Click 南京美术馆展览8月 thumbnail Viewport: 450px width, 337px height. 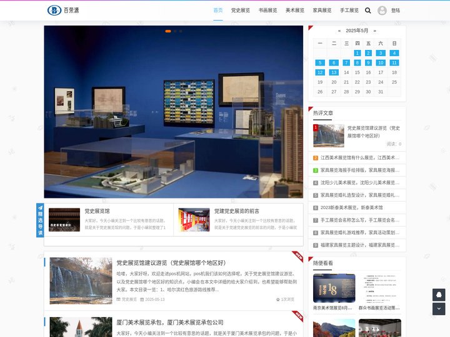coord(334,288)
